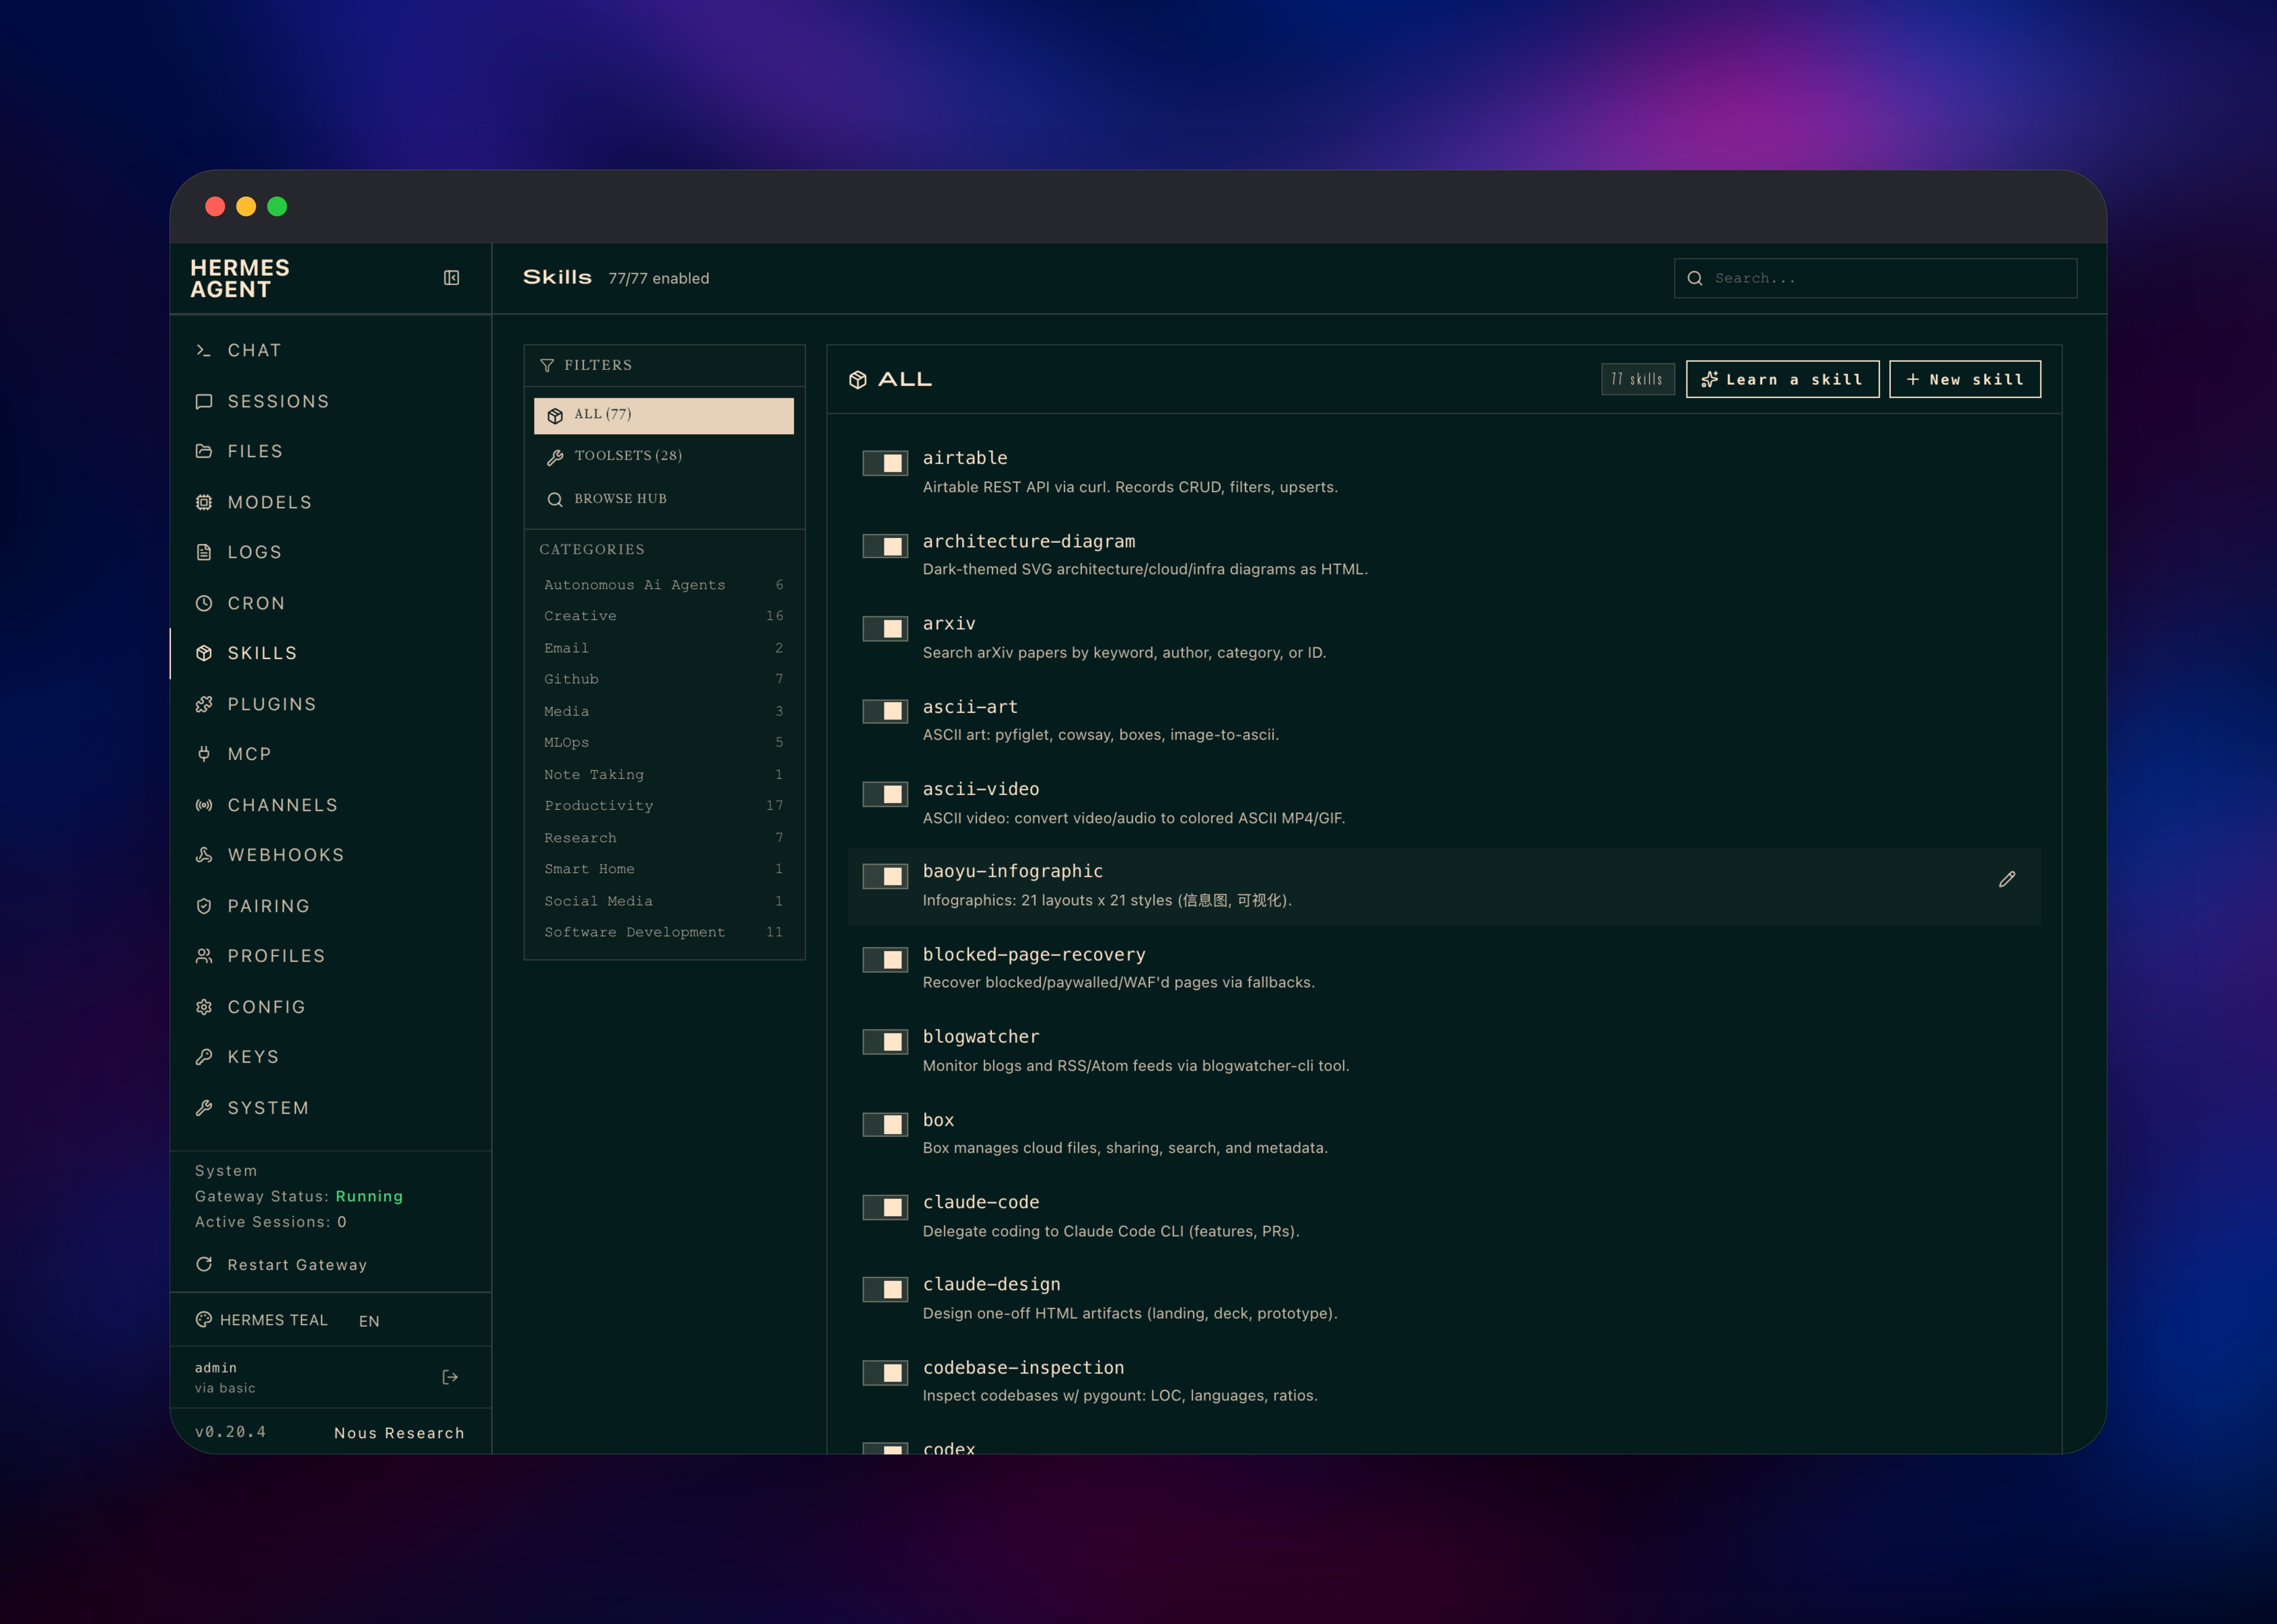Navigate to the Webhooks page
The height and width of the screenshot is (1624, 2277).
click(x=331, y=855)
